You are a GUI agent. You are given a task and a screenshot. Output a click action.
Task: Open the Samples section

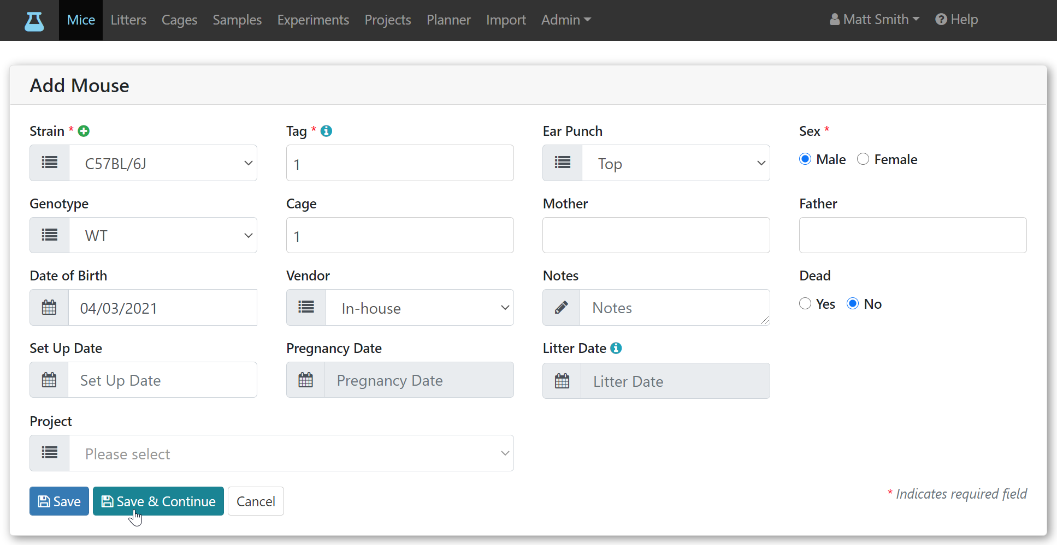237,20
